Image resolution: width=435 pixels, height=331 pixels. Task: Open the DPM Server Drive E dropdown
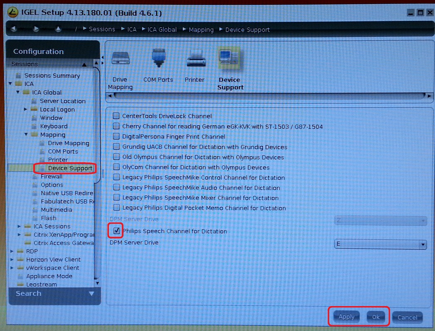[380, 244]
